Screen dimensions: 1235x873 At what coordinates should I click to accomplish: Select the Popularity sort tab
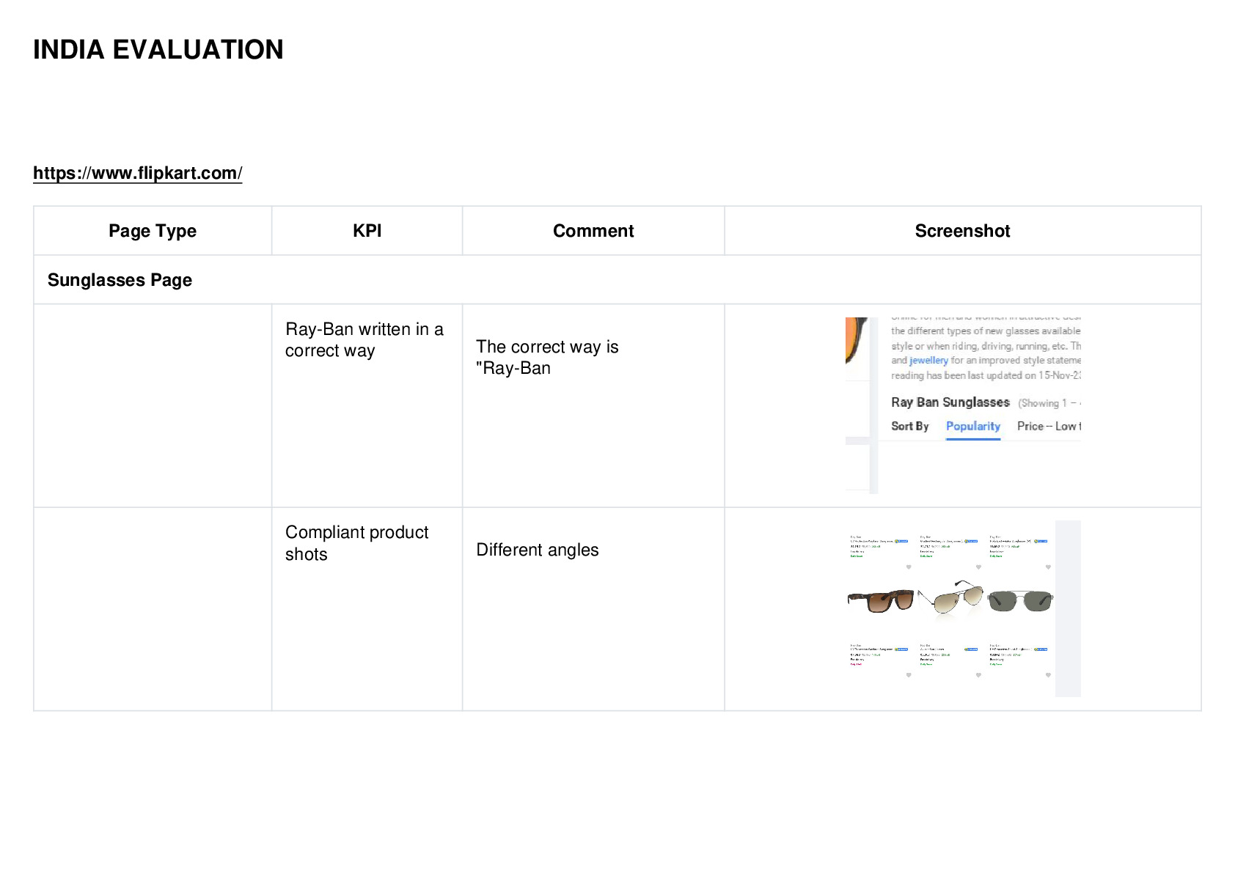[973, 427]
